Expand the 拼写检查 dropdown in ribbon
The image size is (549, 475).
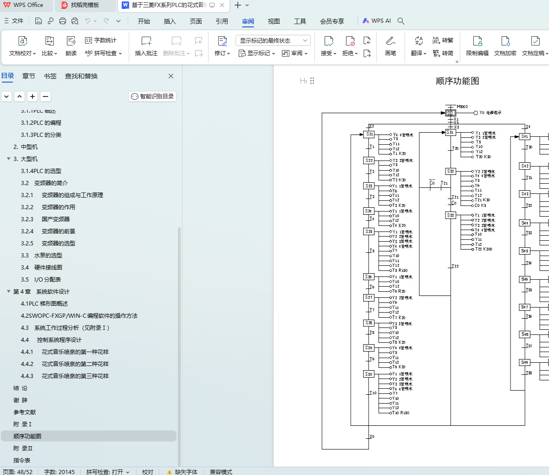120,53
